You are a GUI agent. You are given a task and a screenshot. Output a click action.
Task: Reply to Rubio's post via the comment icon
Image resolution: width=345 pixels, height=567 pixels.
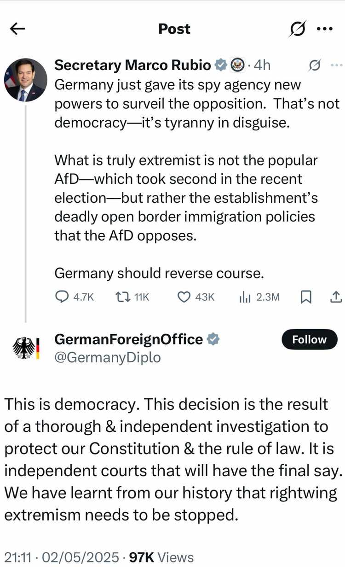[x=62, y=297]
